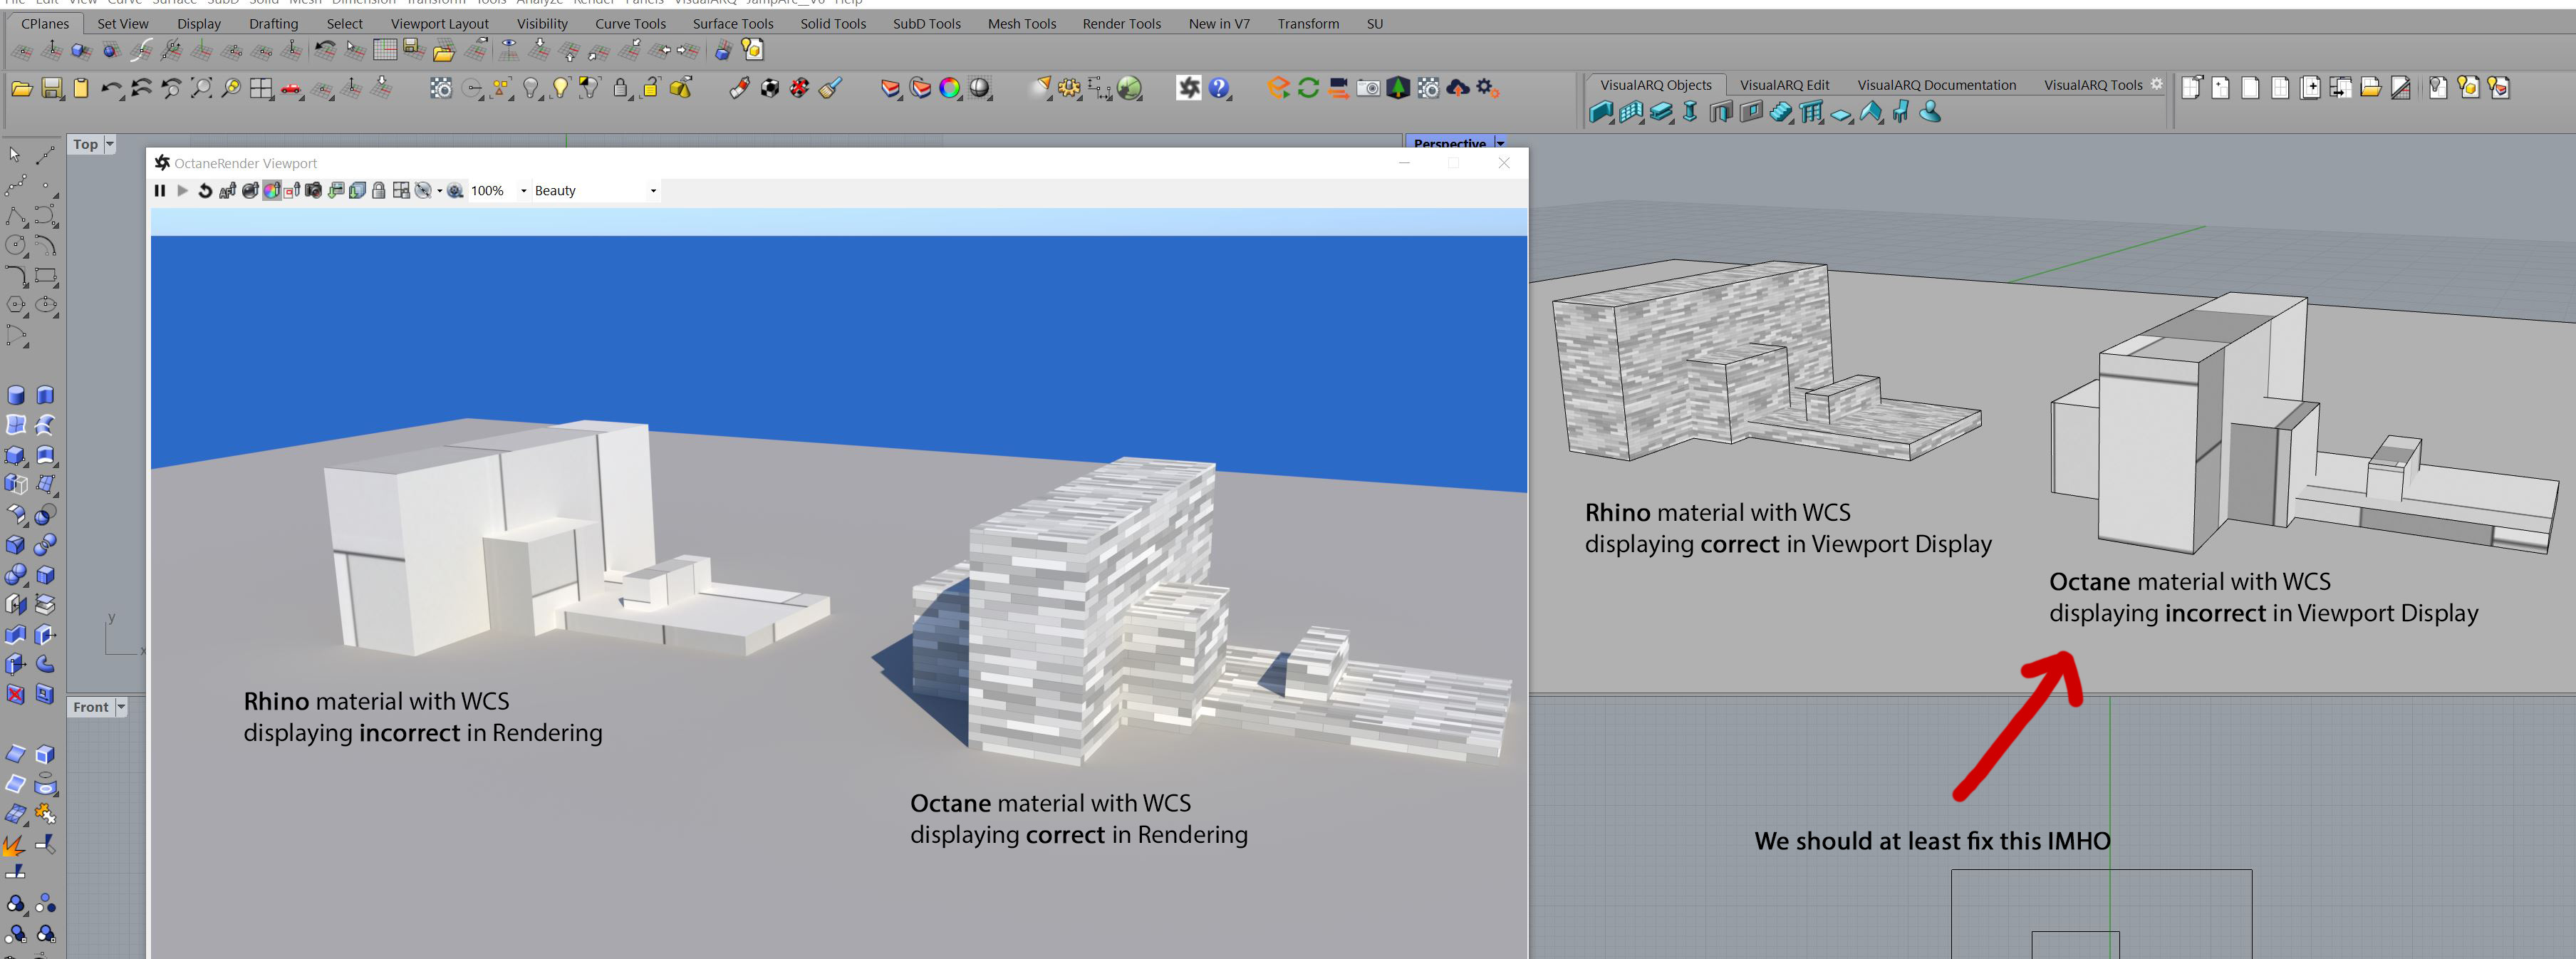Image resolution: width=2576 pixels, height=959 pixels.
Task: Open the Octane help question mark icon
Action: tap(1218, 89)
